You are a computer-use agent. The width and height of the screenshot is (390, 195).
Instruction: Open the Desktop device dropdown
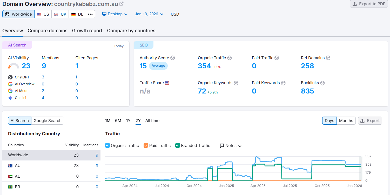click(x=115, y=14)
